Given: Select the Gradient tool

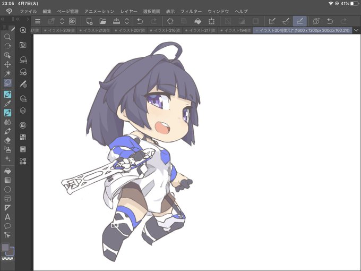Looking at the screenshot, I should tap(7, 180).
